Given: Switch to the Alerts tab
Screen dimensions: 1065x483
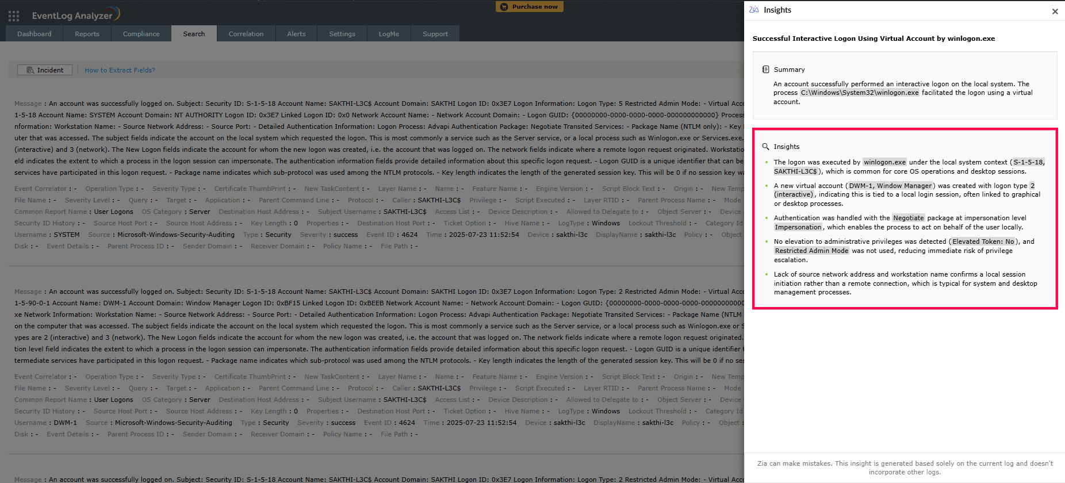Looking at the screenshot, I should point(297,34).
